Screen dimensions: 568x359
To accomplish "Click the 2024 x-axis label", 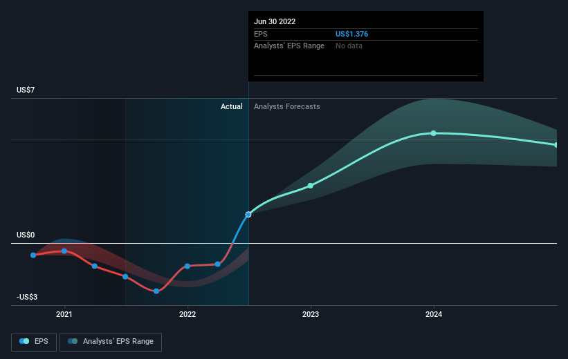I will 434,315.
